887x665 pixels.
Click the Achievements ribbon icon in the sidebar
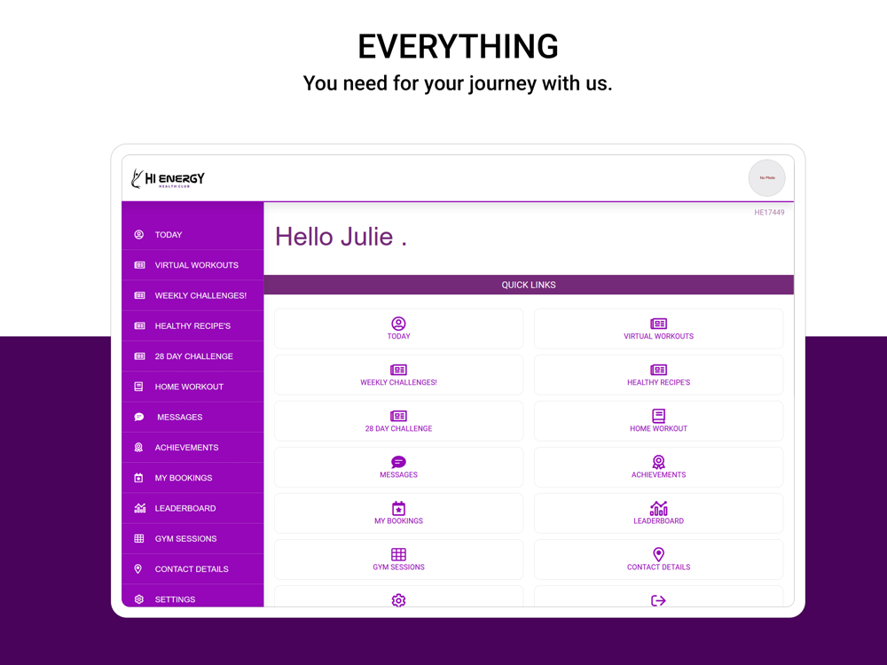[138, 447]
